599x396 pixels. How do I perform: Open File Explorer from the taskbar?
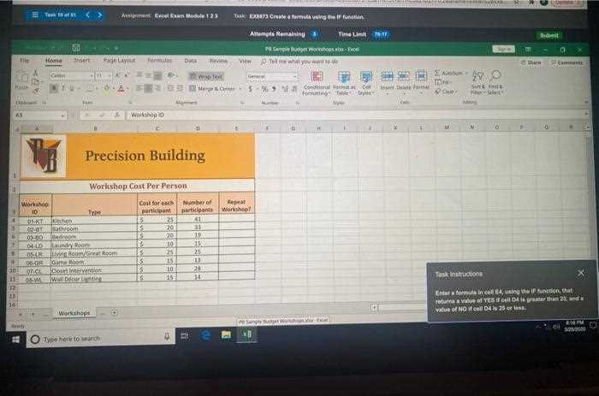pos(226,335)
